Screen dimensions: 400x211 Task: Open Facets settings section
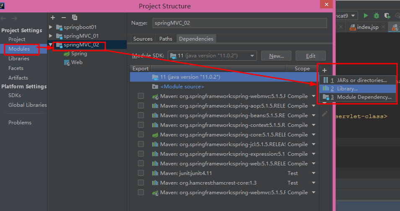tap(16, 68)
